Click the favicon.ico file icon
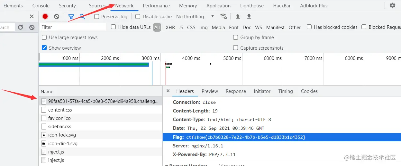 click(x=44, y=118)
